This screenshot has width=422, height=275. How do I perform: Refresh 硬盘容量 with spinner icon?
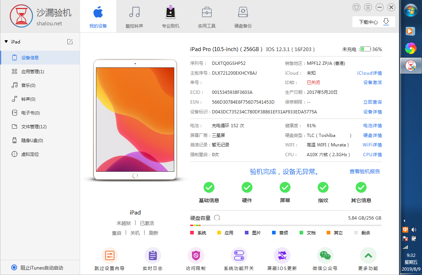coord(217,218)
